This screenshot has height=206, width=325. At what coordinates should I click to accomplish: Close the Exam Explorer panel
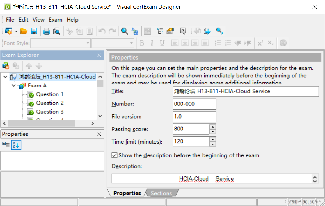click(99, 55)
